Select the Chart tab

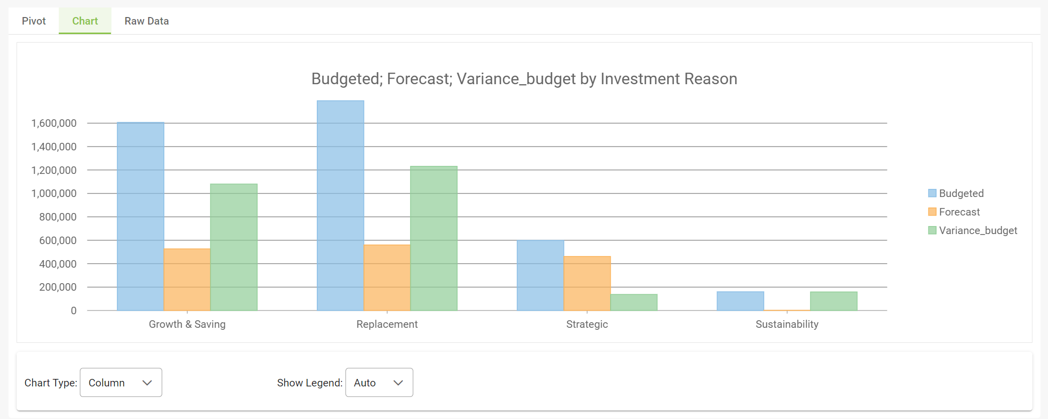[85, 21]
